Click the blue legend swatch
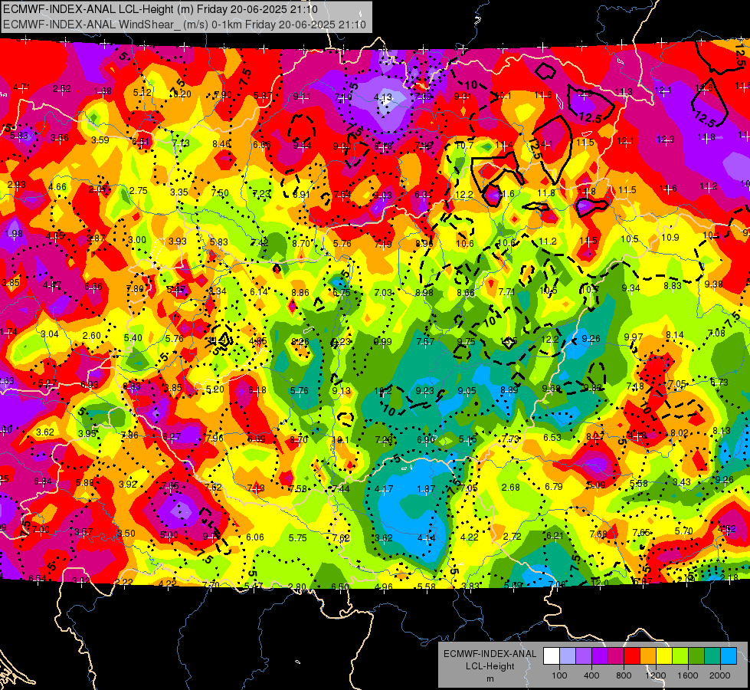Screen dimensions: 750x690 coord(729,656)
